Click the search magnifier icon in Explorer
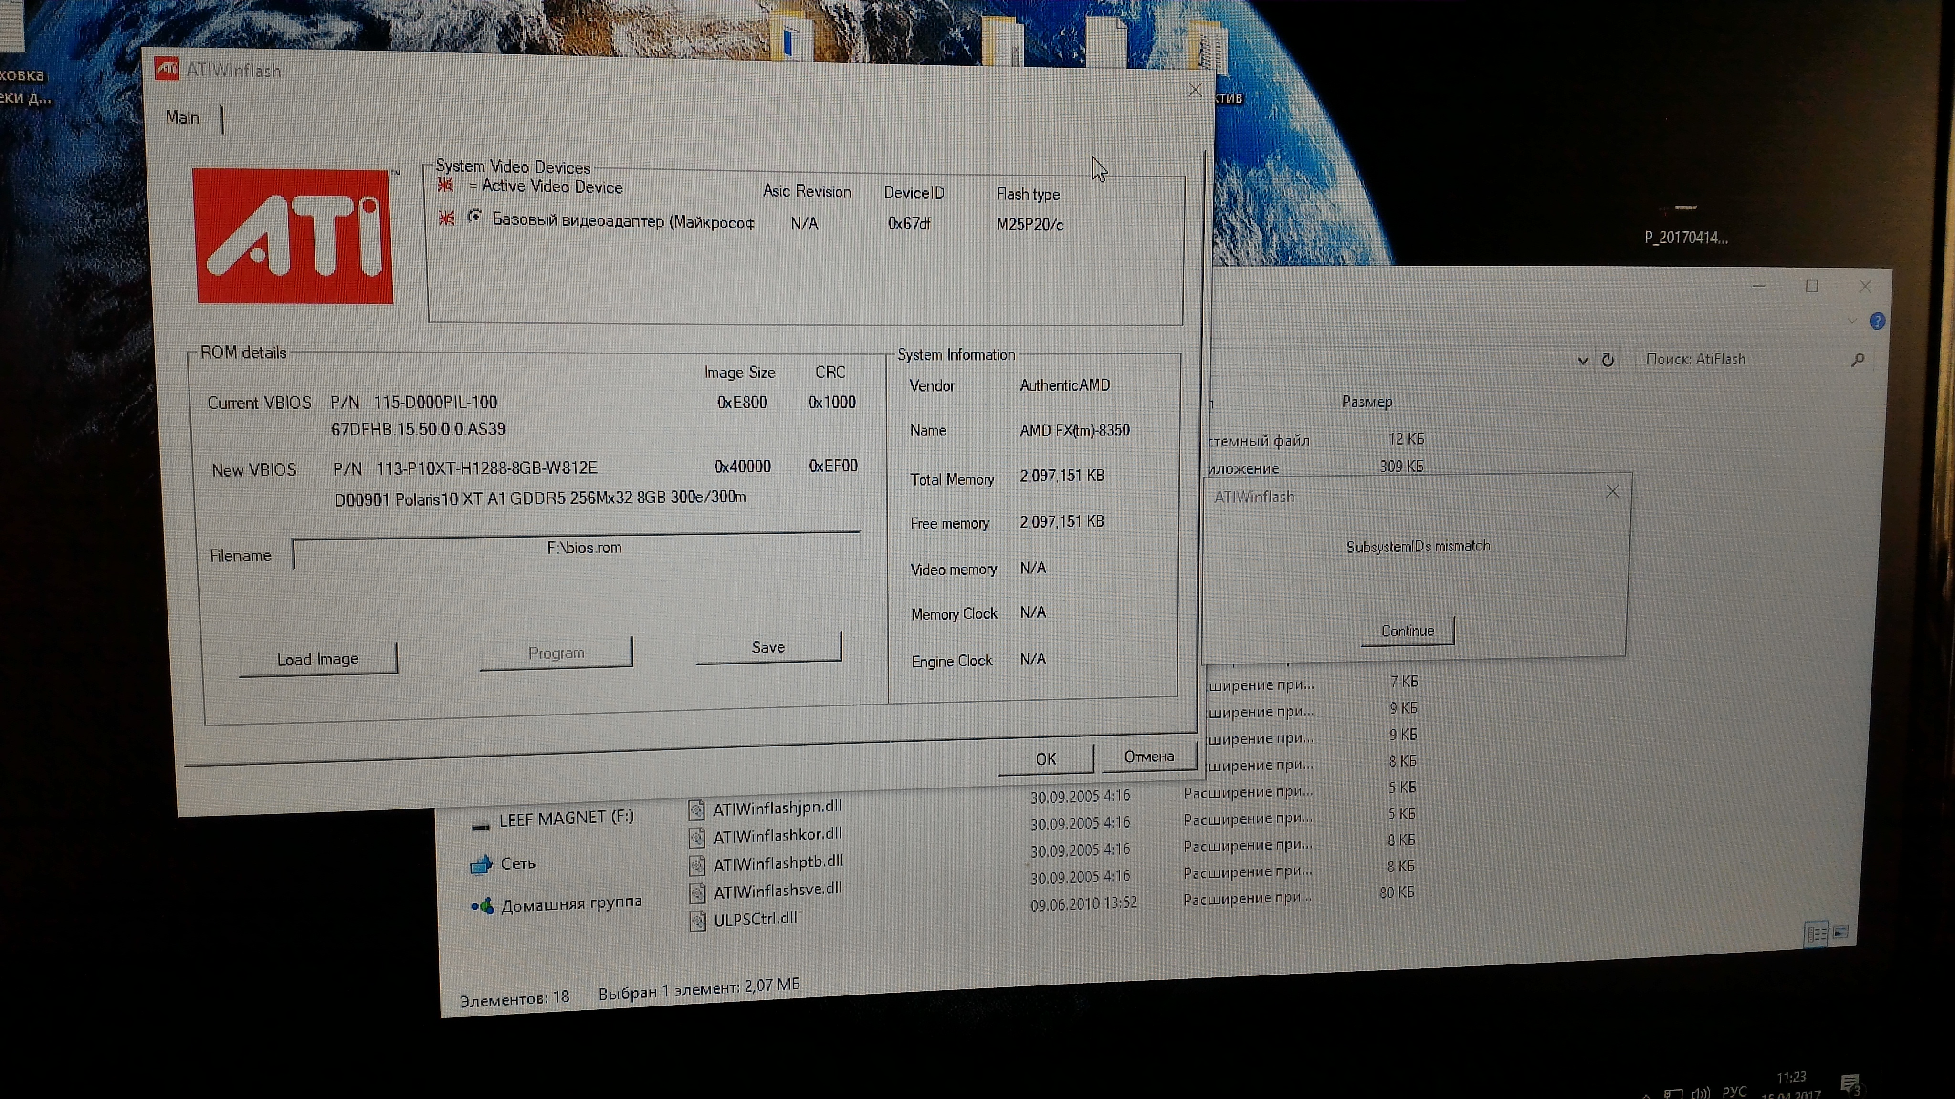This screenshot has width=1955, height=1099. click(1858, 360)
